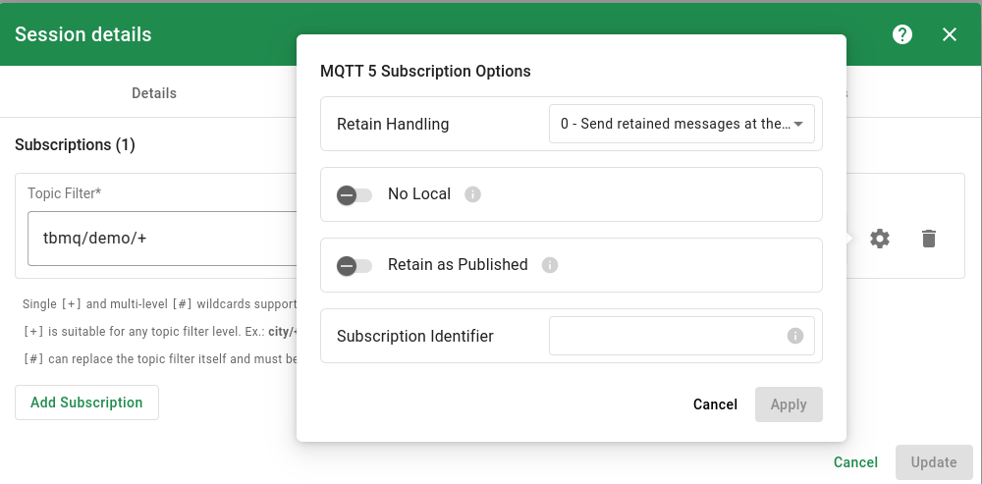Delete the subscription with the trash icon

pyautogui.click(x=929, y=239)
